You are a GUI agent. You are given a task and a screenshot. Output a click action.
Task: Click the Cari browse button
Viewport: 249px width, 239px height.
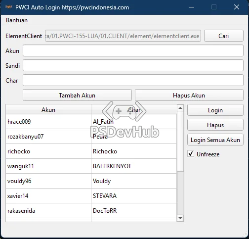click(x=224, y=36)
